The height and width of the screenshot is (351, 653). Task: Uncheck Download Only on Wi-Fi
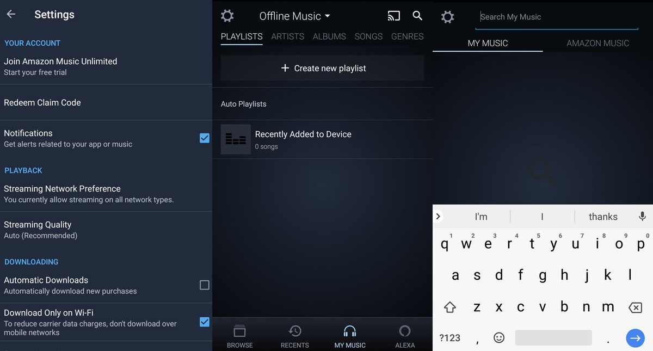(x=205, y=322)
